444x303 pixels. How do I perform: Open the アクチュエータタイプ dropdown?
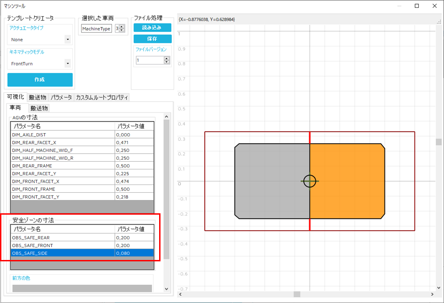[68, 40]
